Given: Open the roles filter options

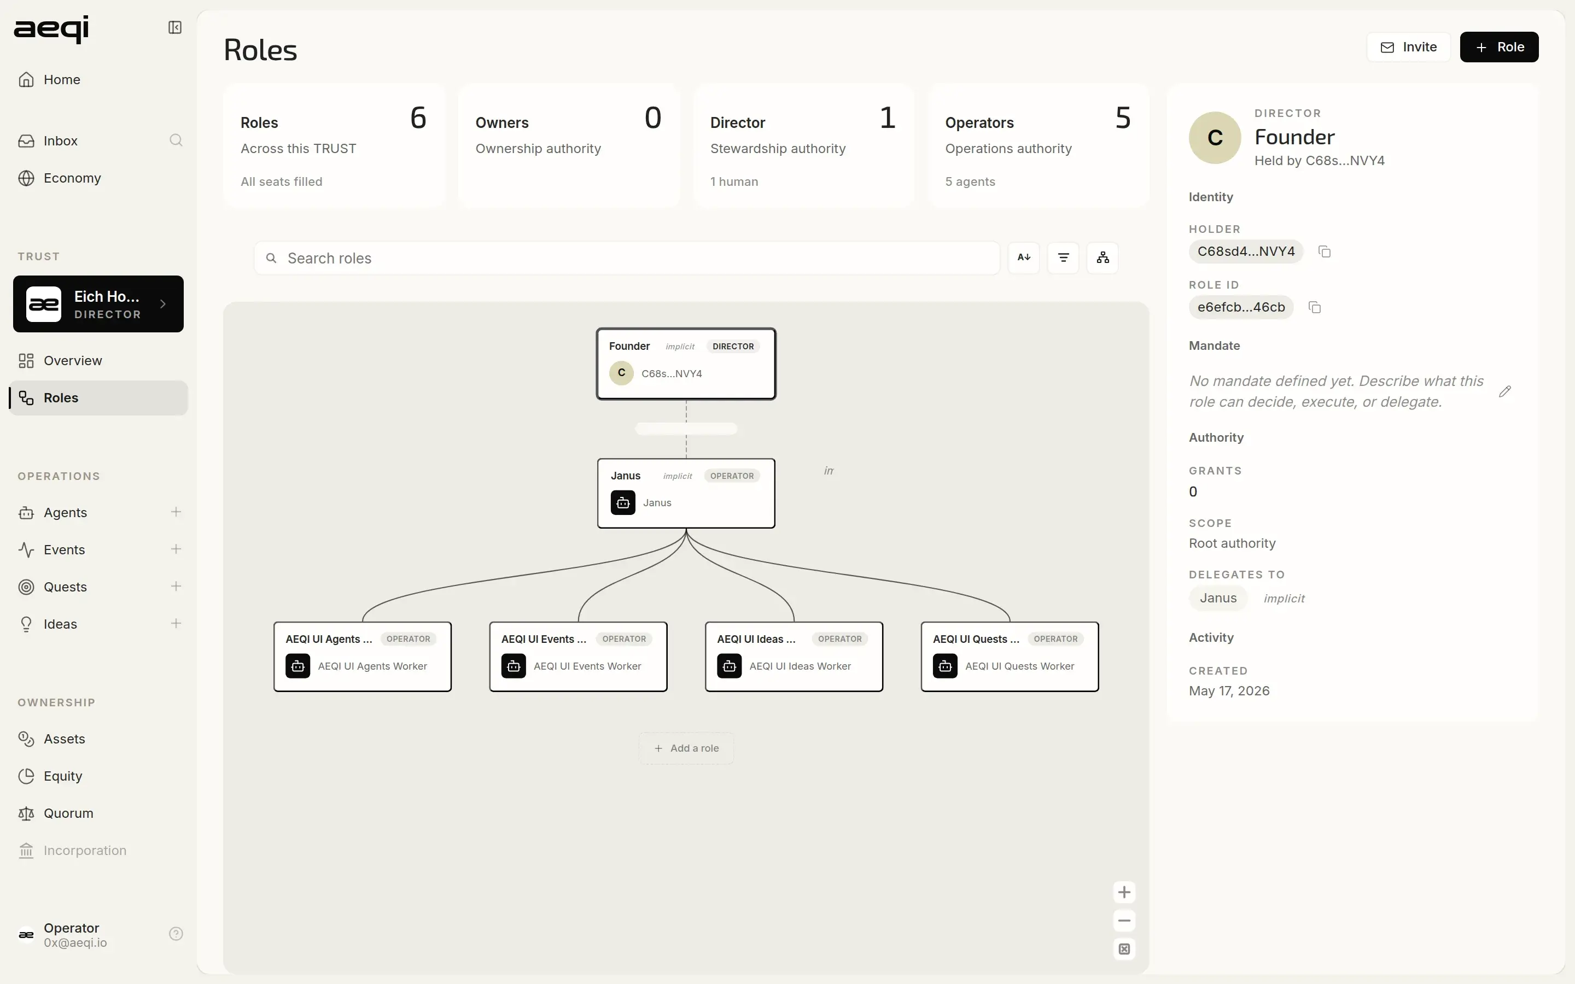Looking at the screenshot, I should pos(1064,257).
